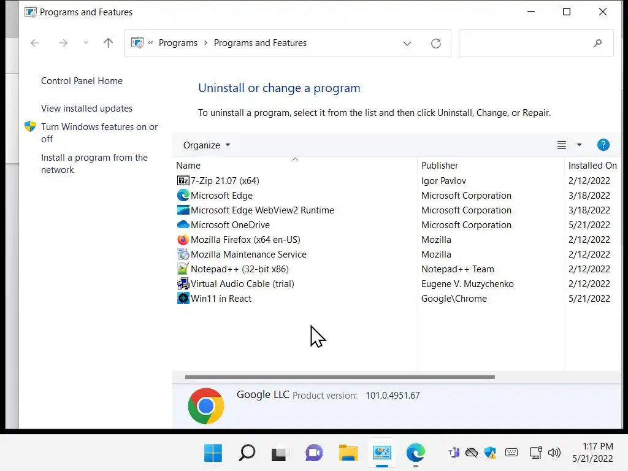The width and height of the screenshot is (628, 471).
Task: Go back with the left arrow
Action: pos(35,43)
